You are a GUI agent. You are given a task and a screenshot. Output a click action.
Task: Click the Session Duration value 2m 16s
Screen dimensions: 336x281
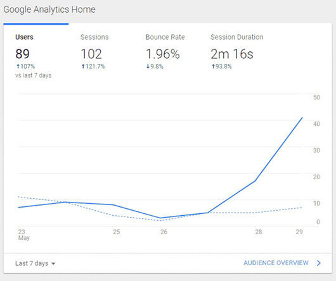tap(232, 54)
